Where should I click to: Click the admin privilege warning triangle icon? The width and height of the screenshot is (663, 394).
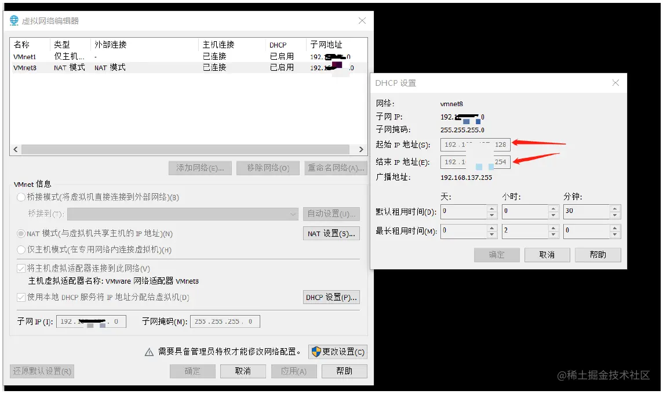coord(149,352)
